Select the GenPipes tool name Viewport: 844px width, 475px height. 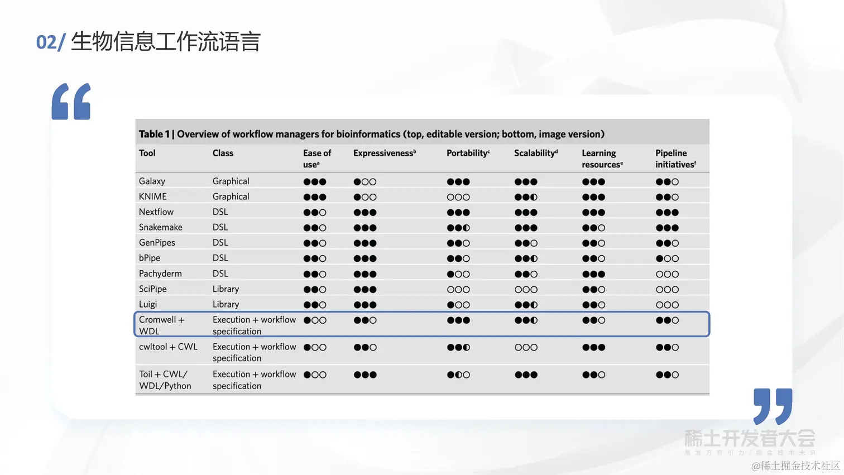(157, 243)
